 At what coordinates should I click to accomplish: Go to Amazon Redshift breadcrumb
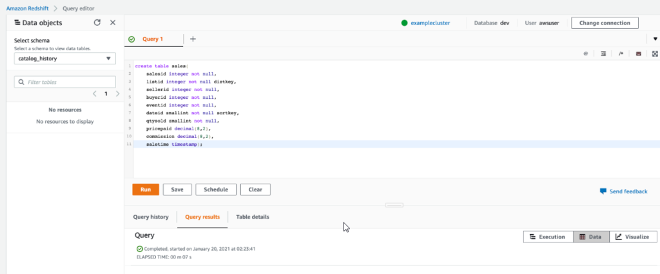26,8
